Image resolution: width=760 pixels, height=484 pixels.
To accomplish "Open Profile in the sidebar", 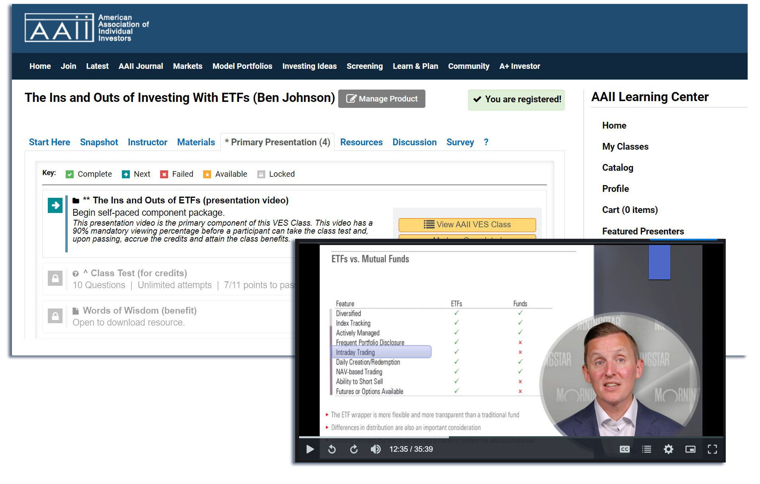I will click(x=615, y=189).
